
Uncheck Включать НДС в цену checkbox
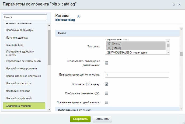[x=106, y=84]
